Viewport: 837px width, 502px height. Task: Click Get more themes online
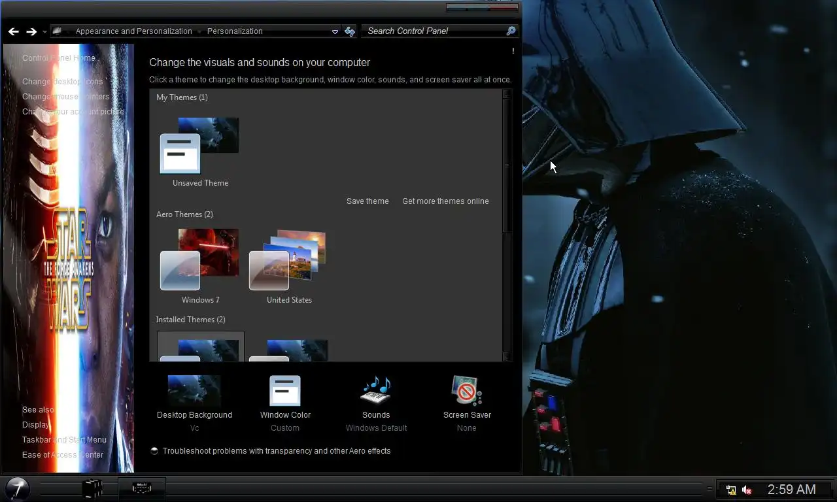pos(445,201)
